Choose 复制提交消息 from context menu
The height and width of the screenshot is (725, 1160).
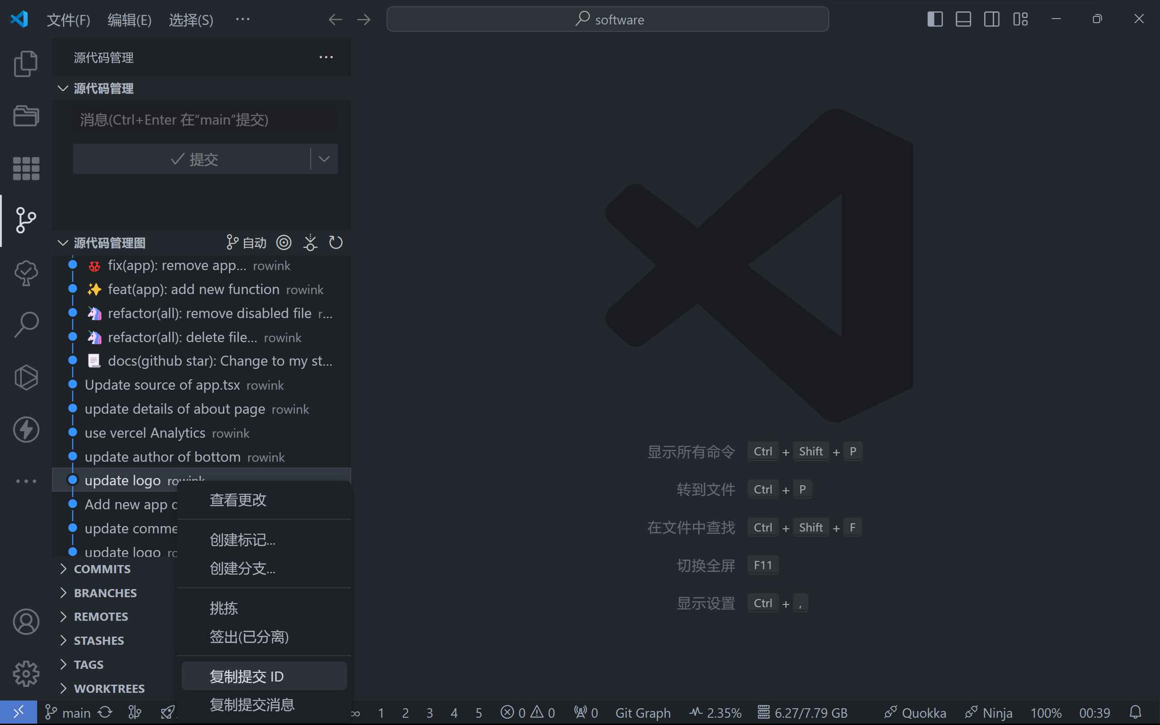click(264, 704)
